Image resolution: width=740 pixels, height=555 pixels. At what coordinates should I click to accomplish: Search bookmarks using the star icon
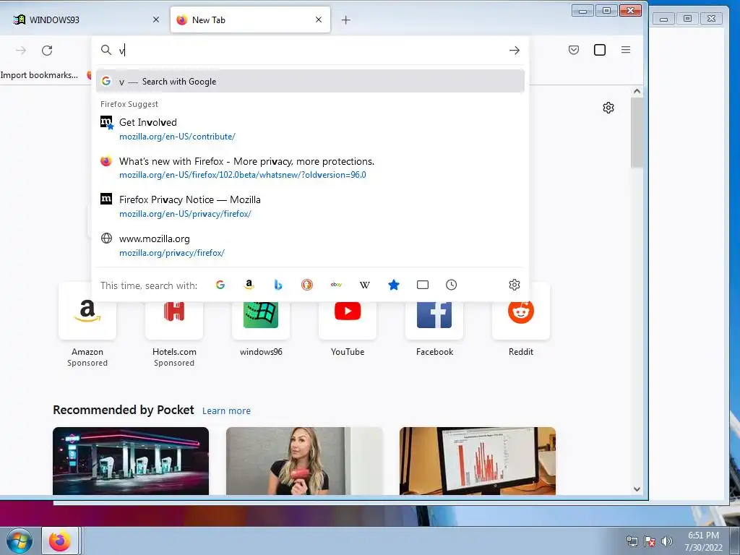point(394,285)
